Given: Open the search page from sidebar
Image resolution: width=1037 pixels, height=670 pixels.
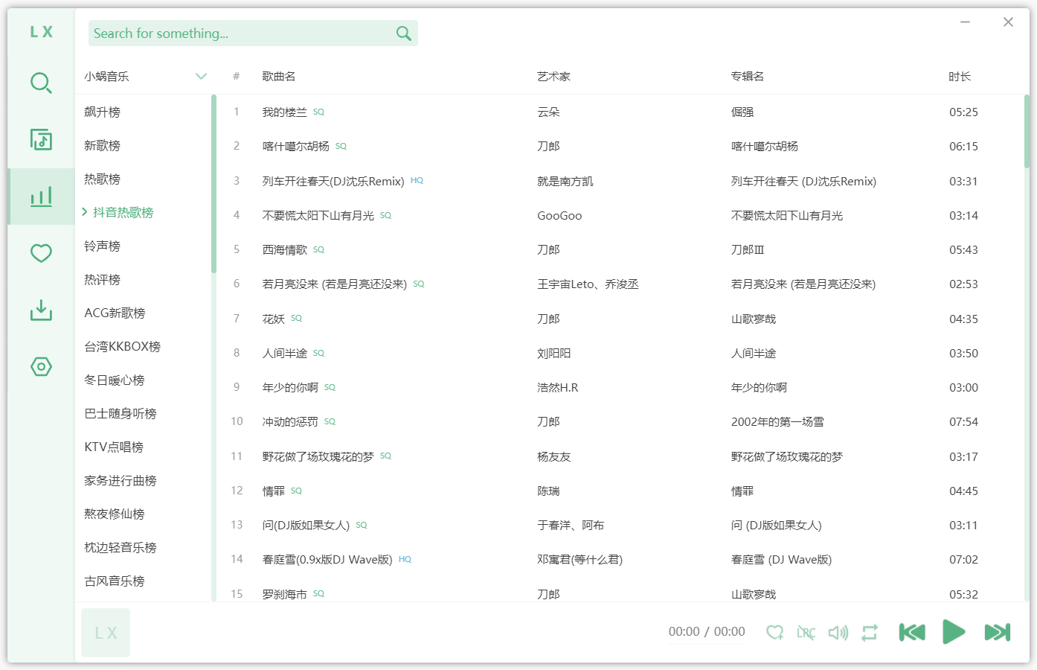Looking at the screenshot, I should point(41,83).
